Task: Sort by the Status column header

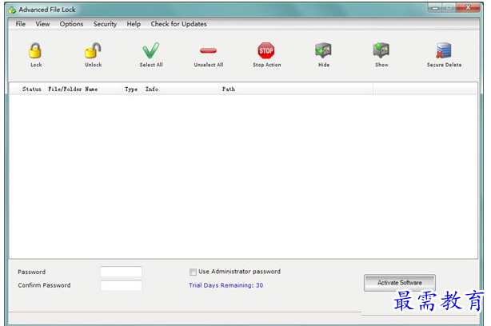Action: coord(32,89)
